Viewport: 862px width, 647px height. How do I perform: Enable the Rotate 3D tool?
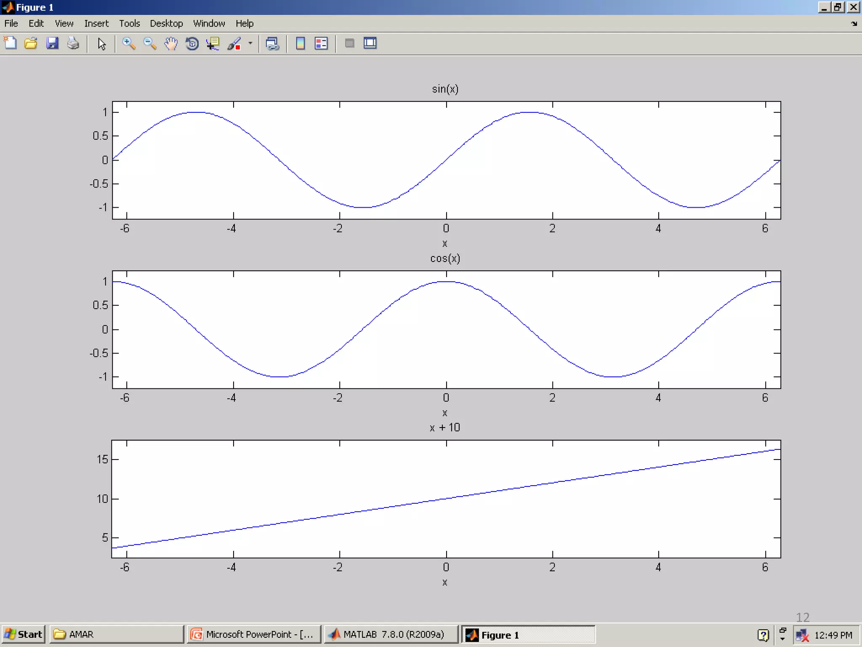pos(192,43)
